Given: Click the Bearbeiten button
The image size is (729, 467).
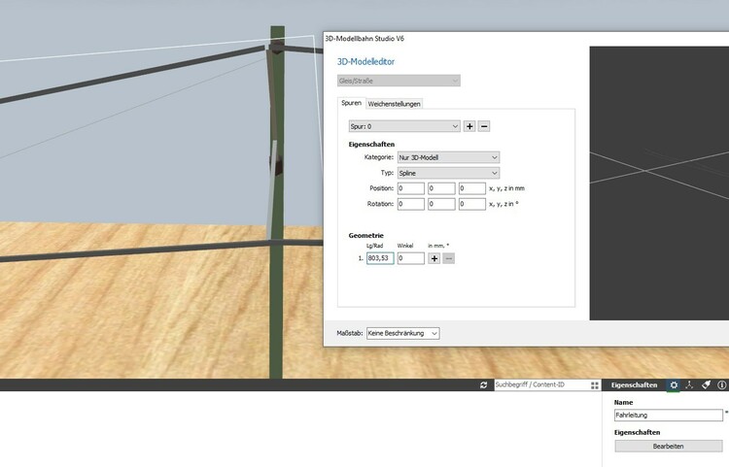Looking at the screenshot, I should (668, 446).
